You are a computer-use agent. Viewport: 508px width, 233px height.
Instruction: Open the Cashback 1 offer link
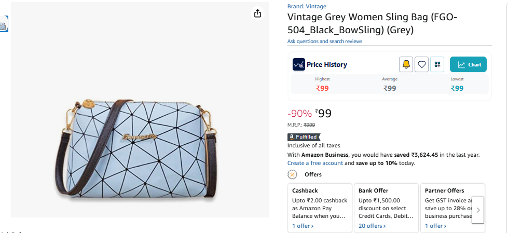click(x=303, y=226)
